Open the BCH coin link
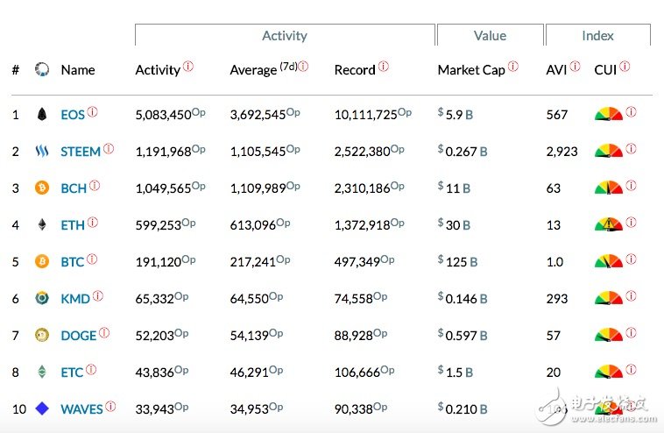This screenshot has height=433, width=664. pyautogui.click(x=74, y=188)
